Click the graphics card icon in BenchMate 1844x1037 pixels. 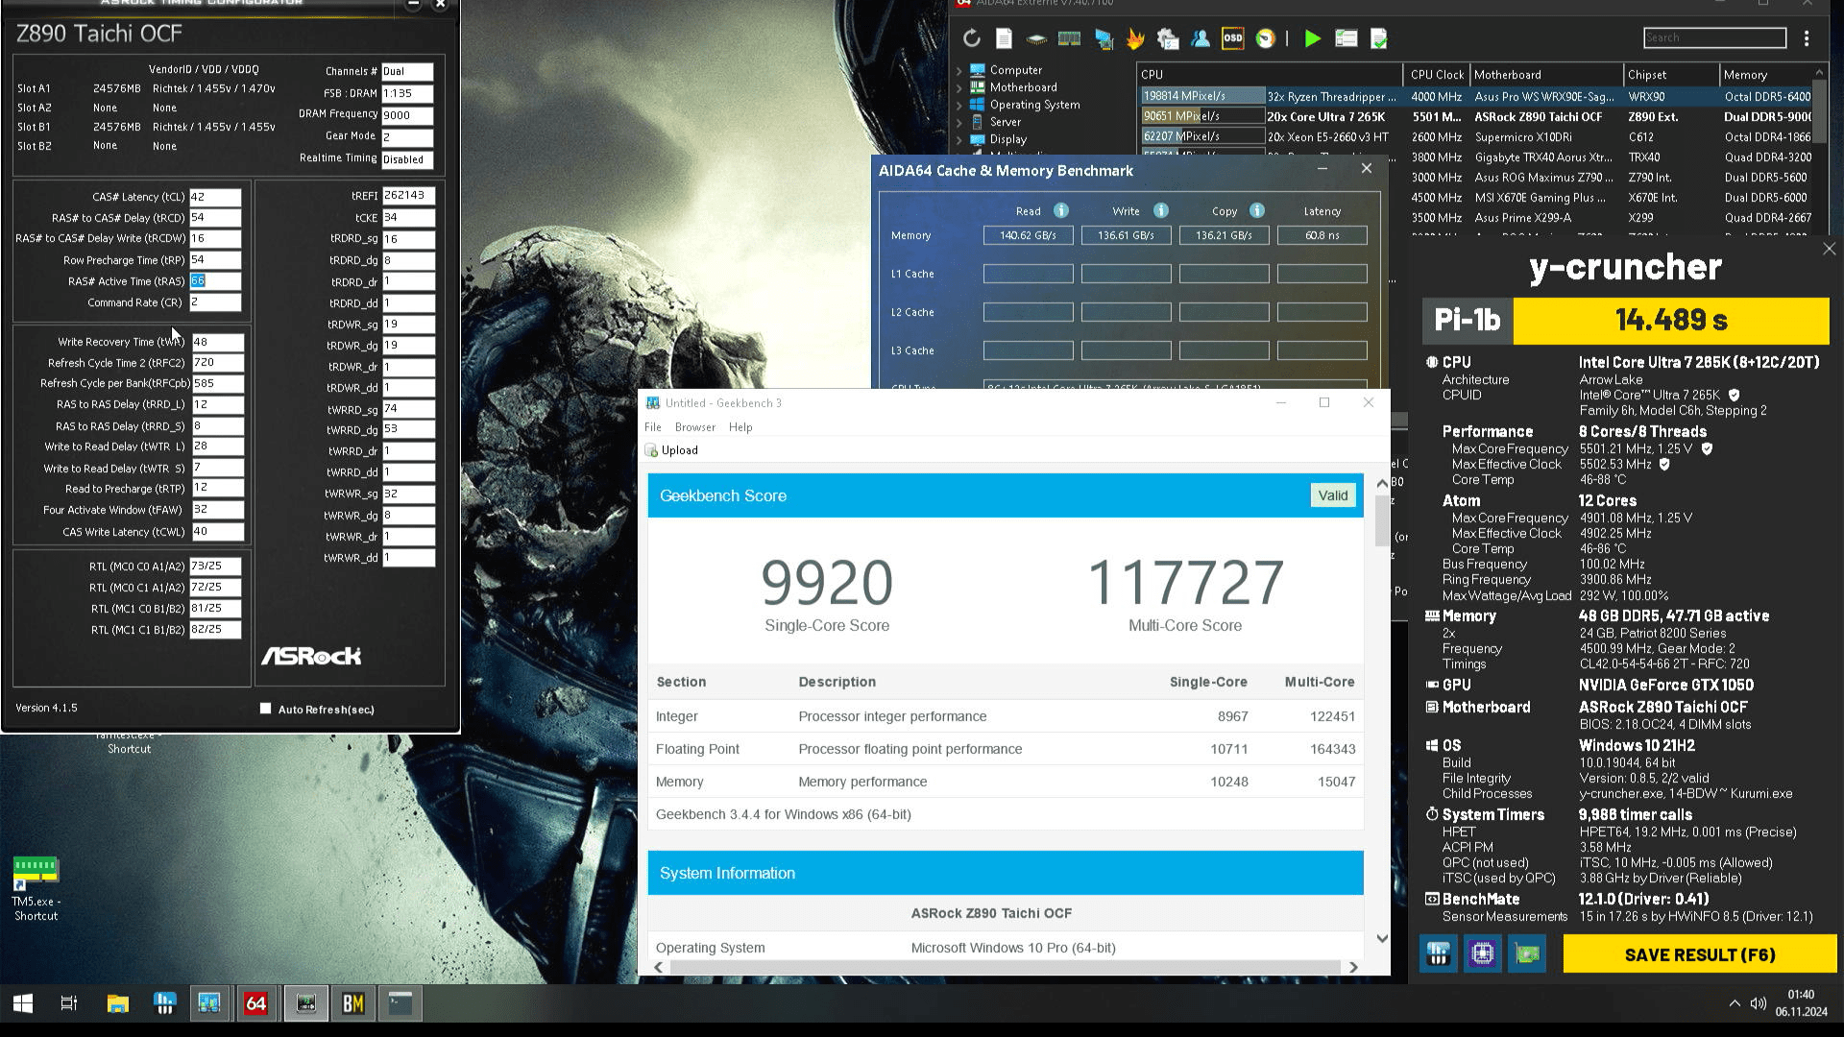pyautogui.click(x=1527, y=953)
